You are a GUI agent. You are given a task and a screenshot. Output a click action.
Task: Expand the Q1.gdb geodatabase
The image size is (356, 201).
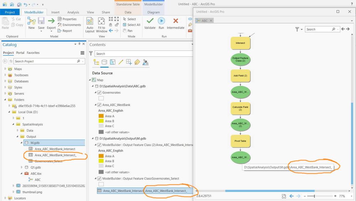(x=22, y=167)
